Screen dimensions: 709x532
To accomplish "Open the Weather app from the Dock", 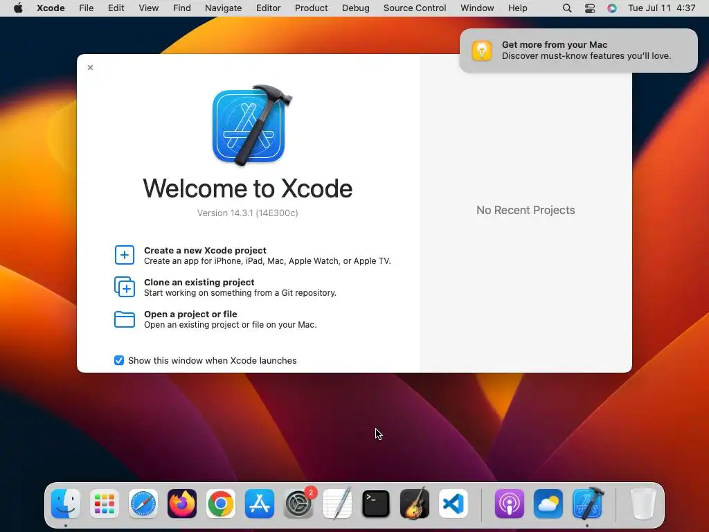I will pos(548,504).
